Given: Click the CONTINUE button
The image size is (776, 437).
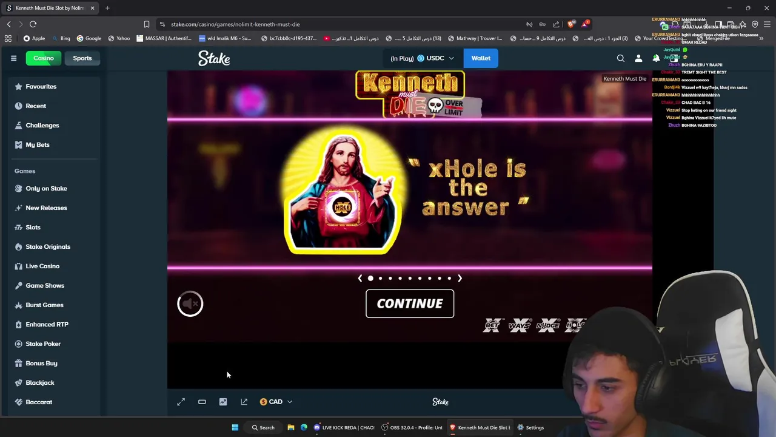Looking at the screenshot, I should pyautogui.click(x=410, y=303).
